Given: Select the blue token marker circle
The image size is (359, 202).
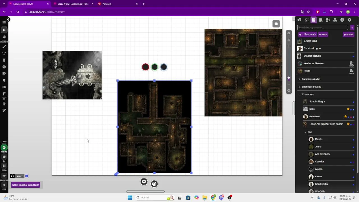Looking at the screenshot, I should tap(164, 67).
